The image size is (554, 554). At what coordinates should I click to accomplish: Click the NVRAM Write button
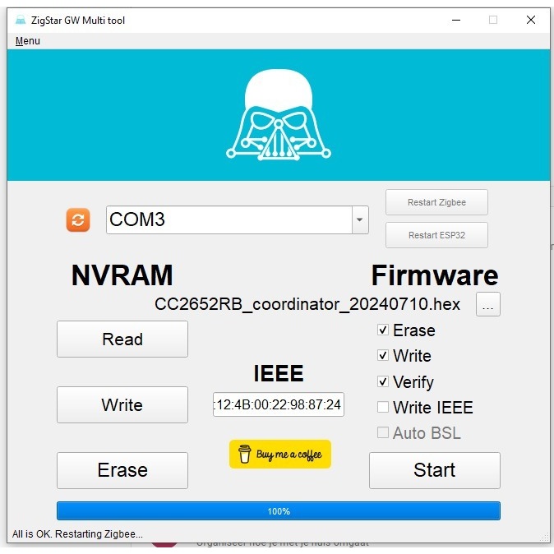122,404
